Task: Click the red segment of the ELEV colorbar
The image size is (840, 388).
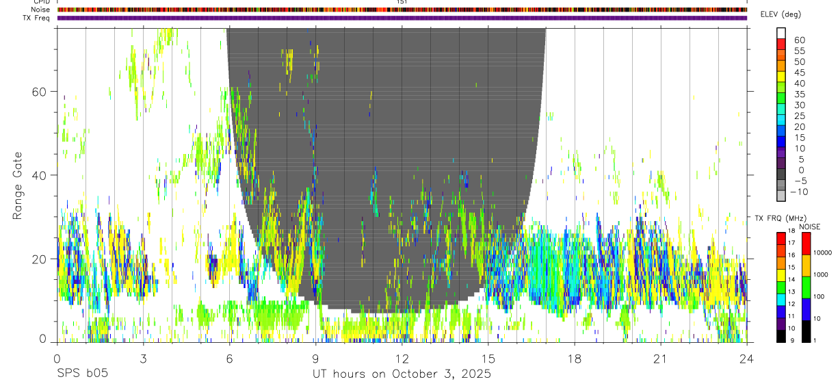Action: click(x=782, y=44)
